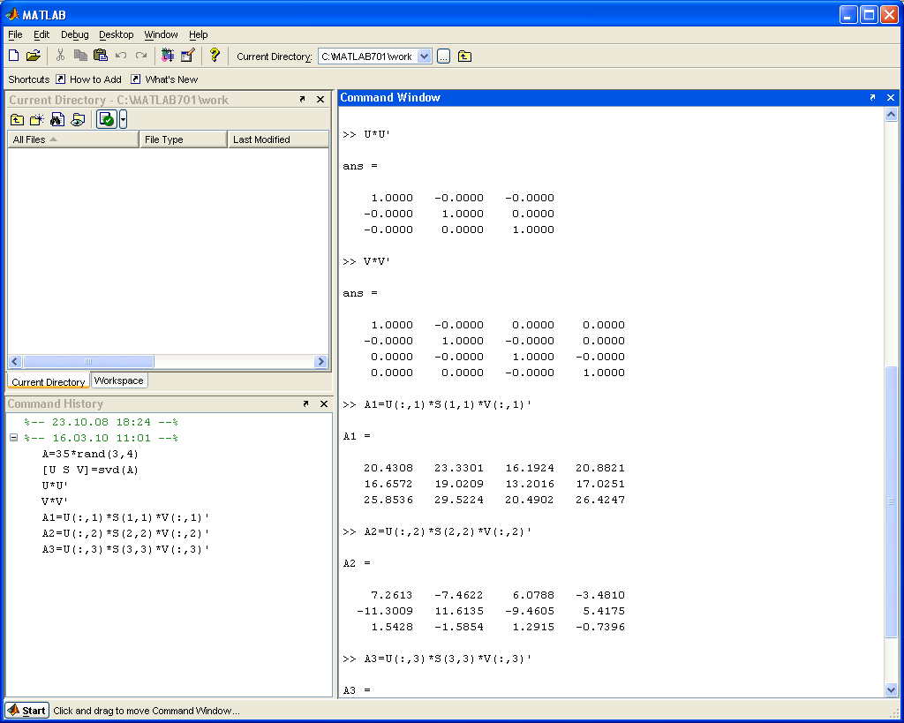This screenshot has width=904, height=723.
Task: Click the Command Window vertical scrollbar thumb
Action: point(891,501)
